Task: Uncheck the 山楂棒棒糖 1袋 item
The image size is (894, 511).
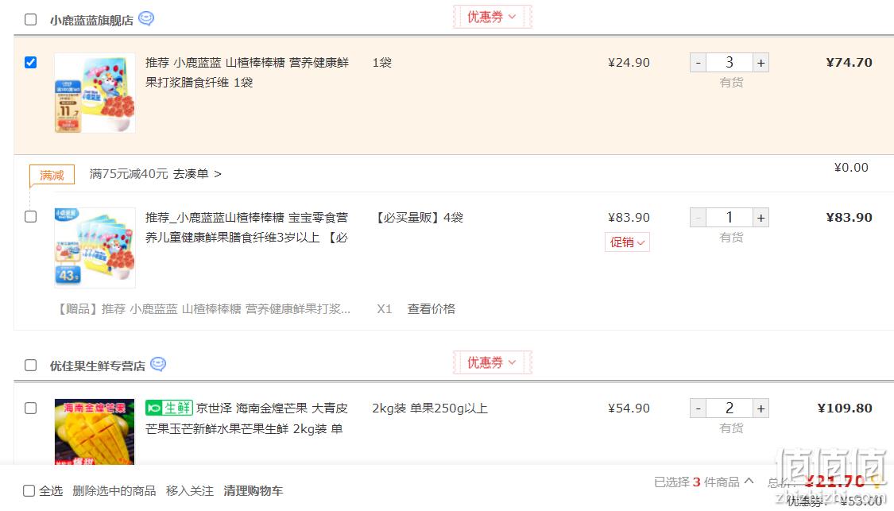Action: pos(31,62)
